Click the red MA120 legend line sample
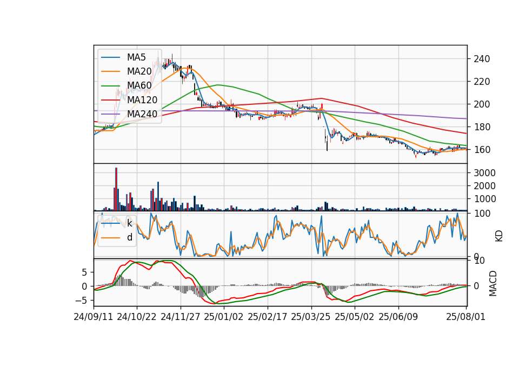 point(110,100)
